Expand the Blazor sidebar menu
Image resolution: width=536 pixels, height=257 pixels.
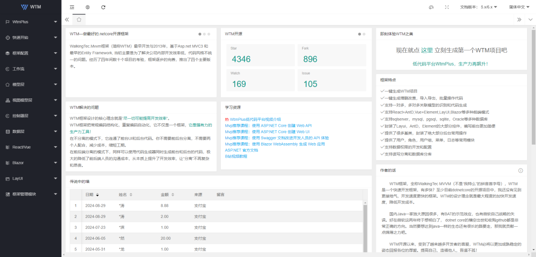(31, 163)
